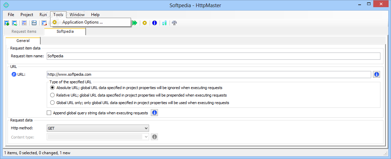Image resolution: width=391 pixels, height=159 pixels.
Task: Open the Run menu
Action: coord(43,14)
